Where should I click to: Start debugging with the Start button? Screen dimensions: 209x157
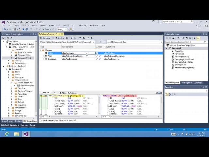(x=46, y=29)
